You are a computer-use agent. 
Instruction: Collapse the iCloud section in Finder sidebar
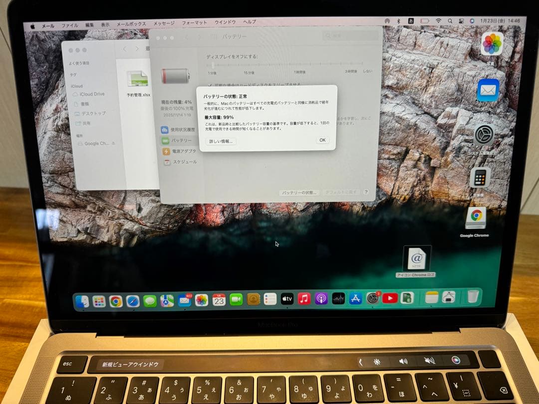click(77, 86)
